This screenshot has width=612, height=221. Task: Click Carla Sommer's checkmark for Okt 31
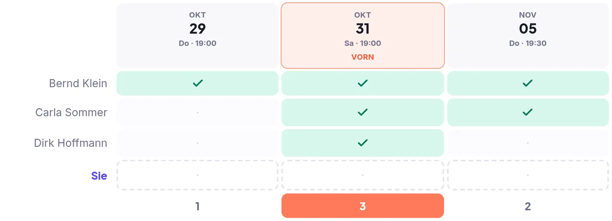pyautogui.click(x=363, y=112)
